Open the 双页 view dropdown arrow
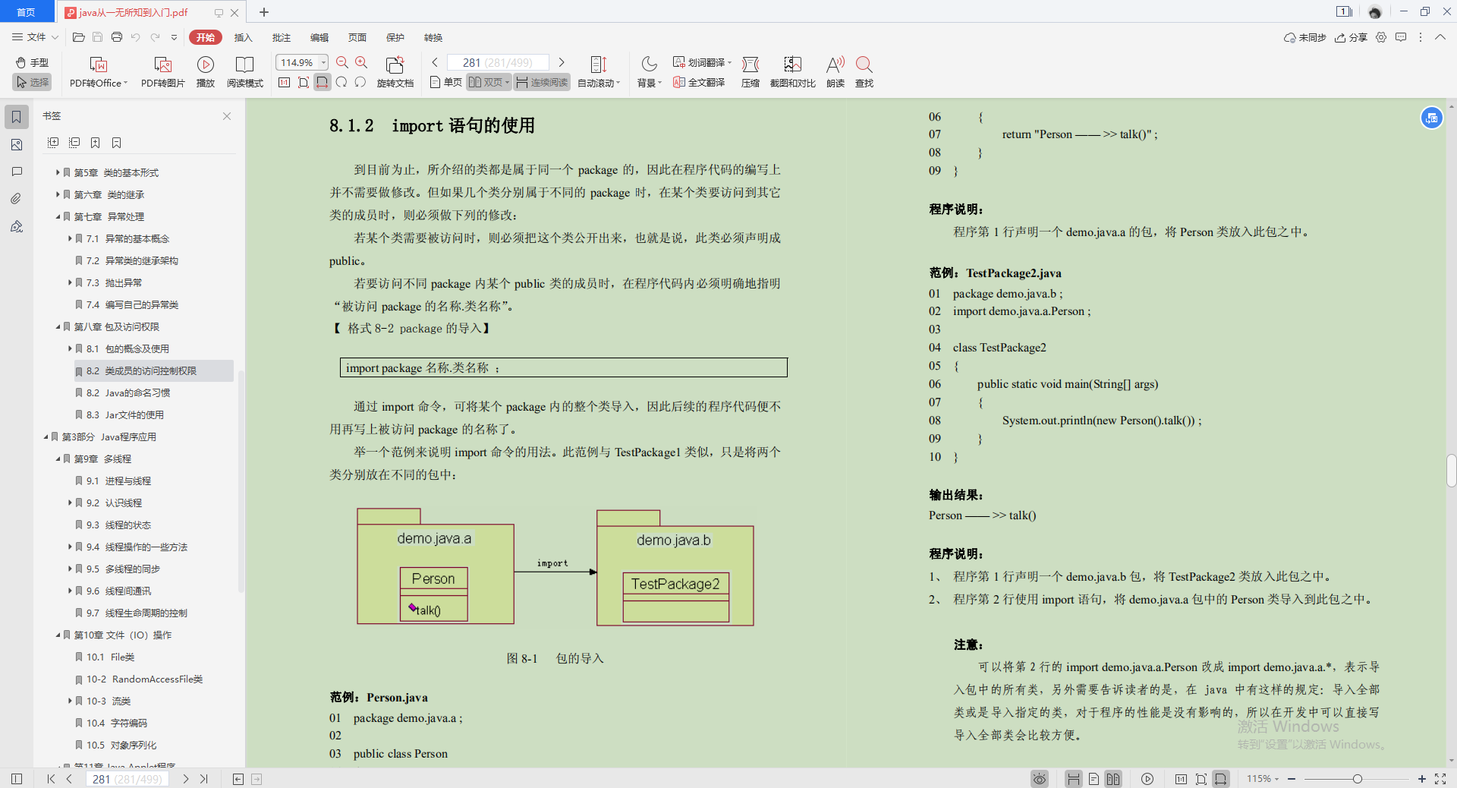This screenshot has height=788, width=1457. 508,82
